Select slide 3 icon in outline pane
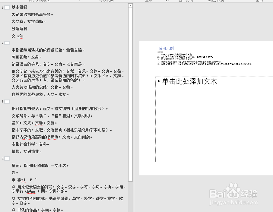Viewport: 273px width, 212px height. tap(7, 102)
